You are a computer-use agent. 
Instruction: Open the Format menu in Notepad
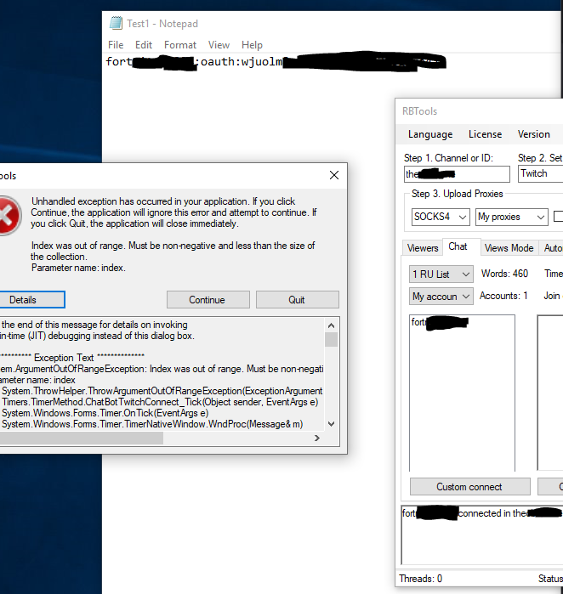click(180, 44)
